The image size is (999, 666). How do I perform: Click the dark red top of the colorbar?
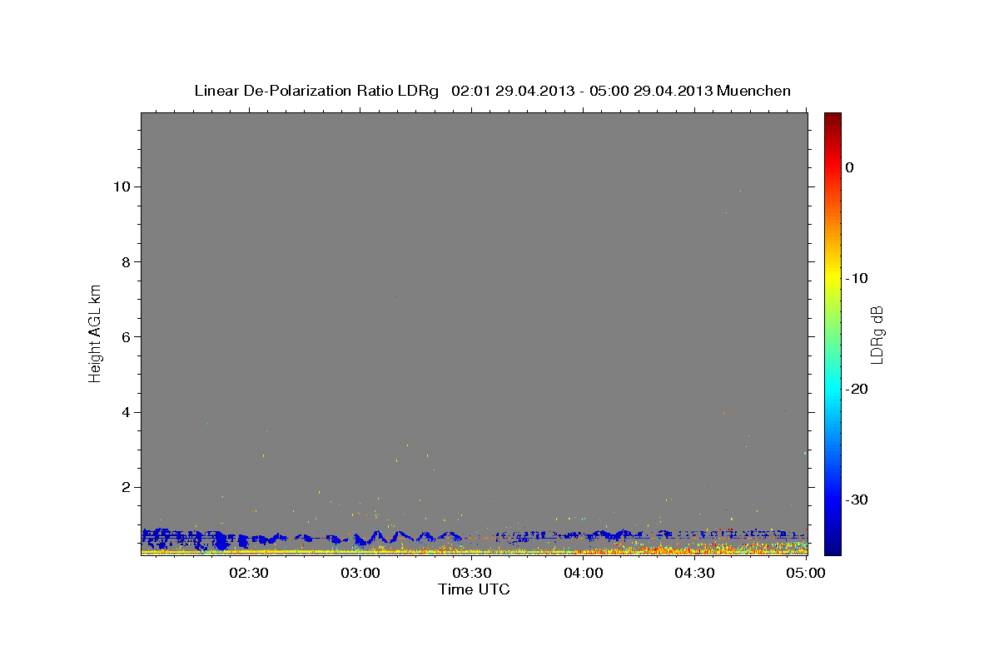[x=832, y=118]
